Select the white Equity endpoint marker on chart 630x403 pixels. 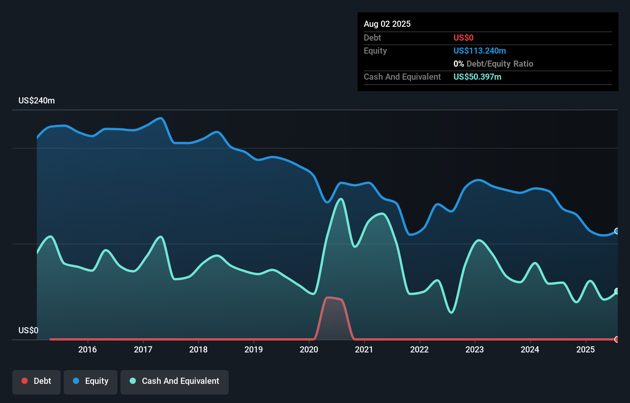coord(617,231)
